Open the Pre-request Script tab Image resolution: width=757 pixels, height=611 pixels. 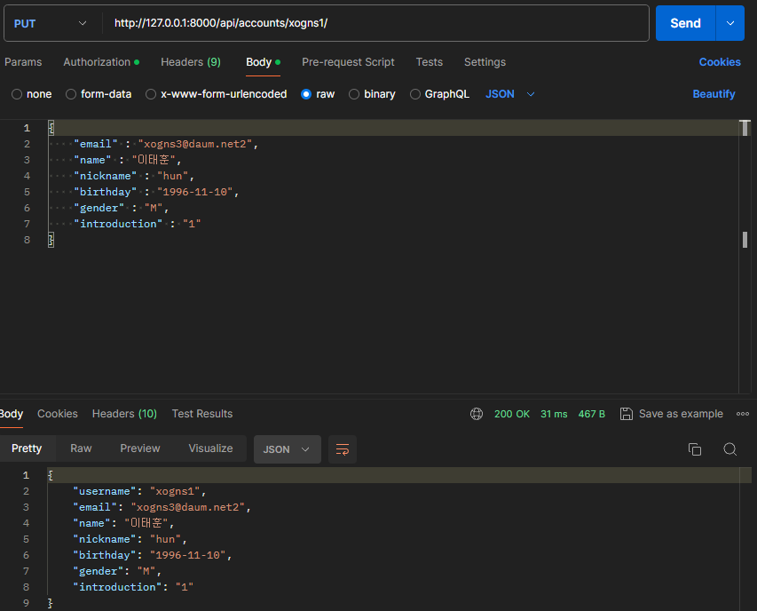(348, 62)
